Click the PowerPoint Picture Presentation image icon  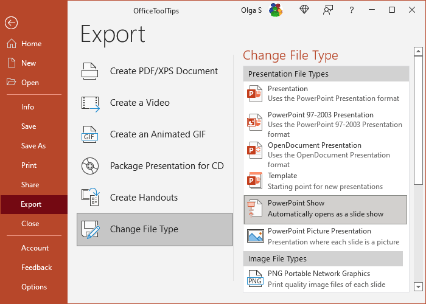[256, 236]
